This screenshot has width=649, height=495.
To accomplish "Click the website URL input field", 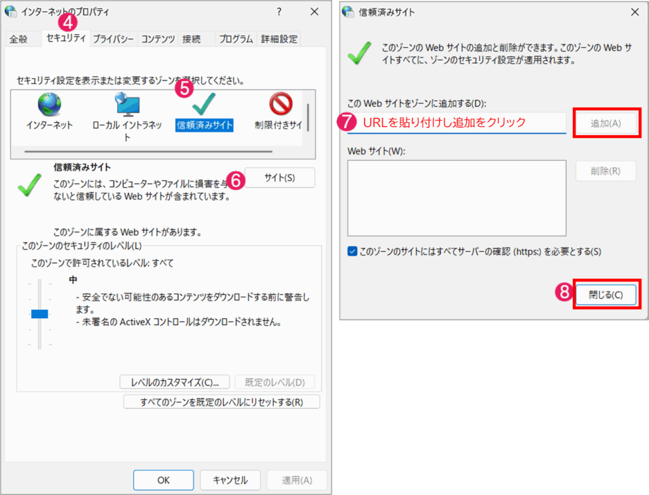I will tap(456, 123).
